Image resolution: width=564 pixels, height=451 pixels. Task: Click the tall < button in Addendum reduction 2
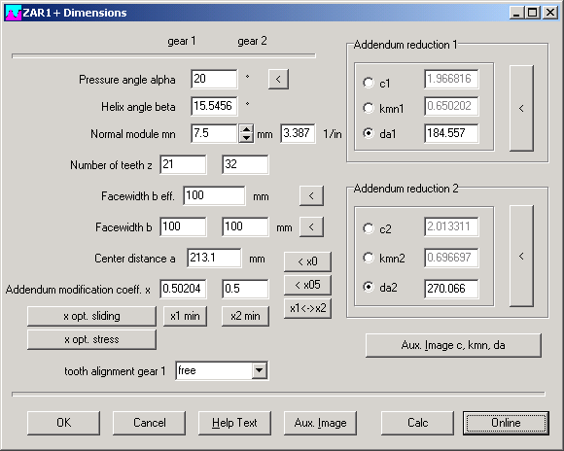click(521, 256)
